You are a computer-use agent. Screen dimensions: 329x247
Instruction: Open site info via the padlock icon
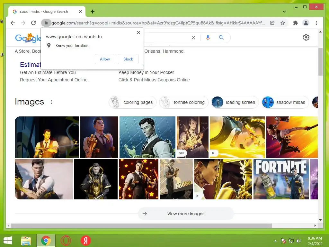click(46, 23)
